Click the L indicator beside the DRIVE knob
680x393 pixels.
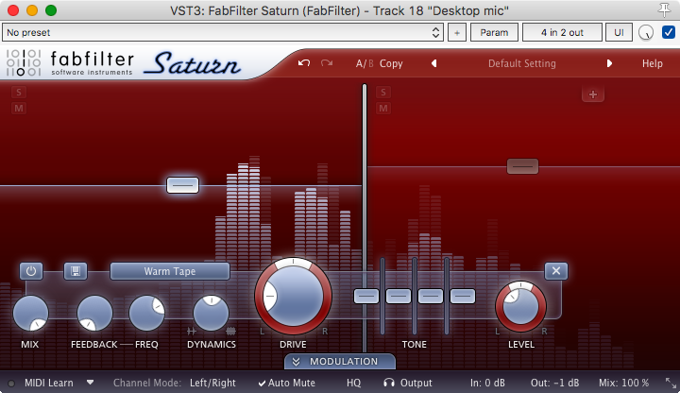coord(262,332)
